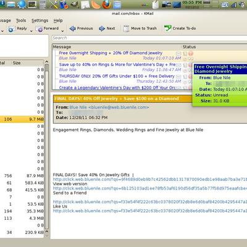This screenshot has width=247, height=247.
Task: Click envelope status icon of Save up to 40% message
Action: tap(178, 65)
